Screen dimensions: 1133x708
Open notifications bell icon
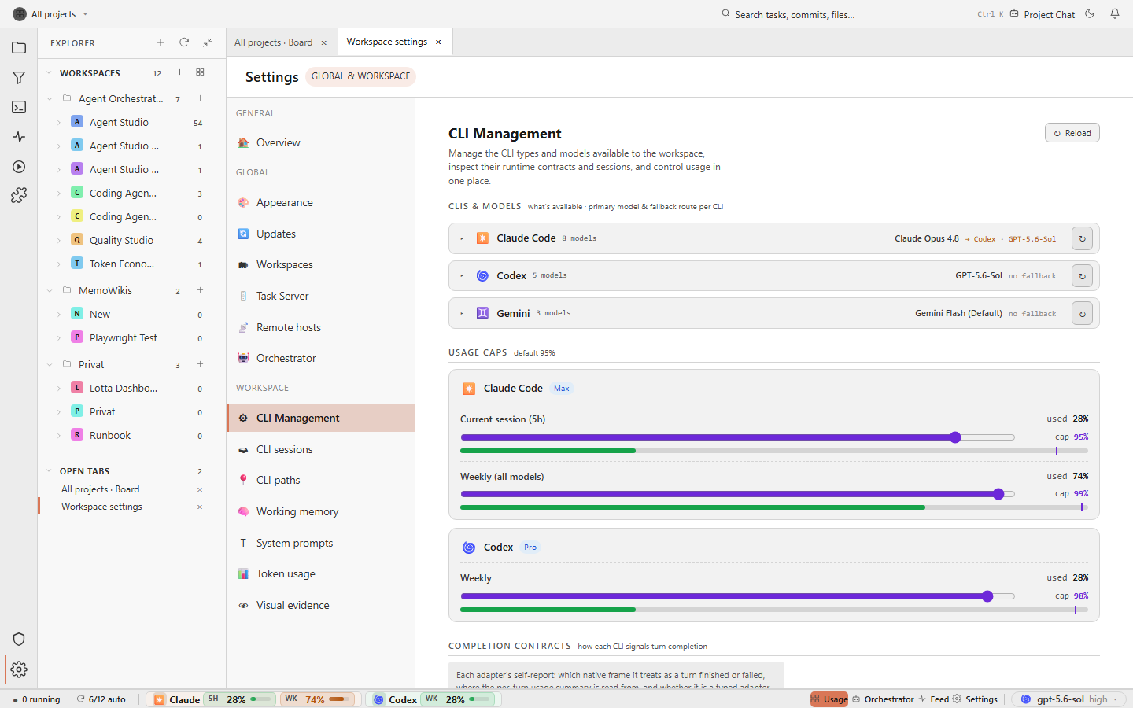coord(1115,13)
